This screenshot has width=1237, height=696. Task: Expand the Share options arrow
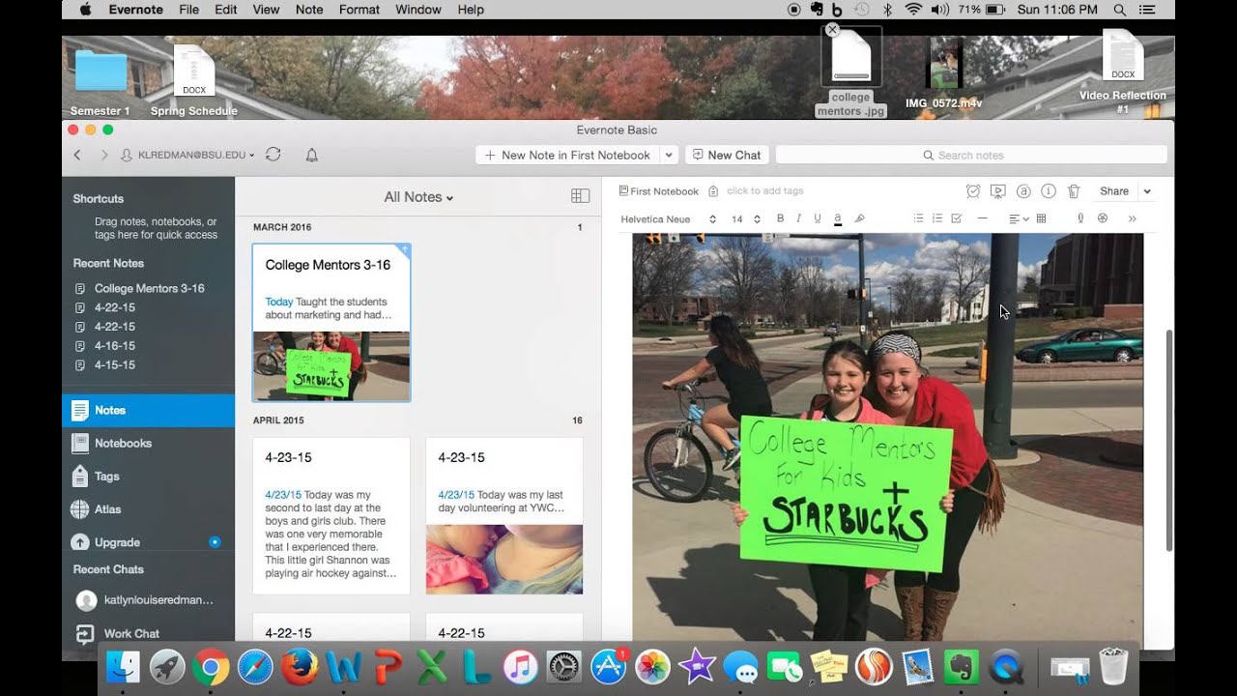click(x=1147, y=191)
